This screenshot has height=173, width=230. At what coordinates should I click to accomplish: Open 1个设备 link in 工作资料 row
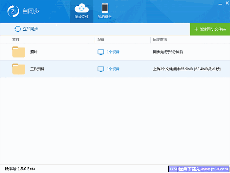(113, 69)
